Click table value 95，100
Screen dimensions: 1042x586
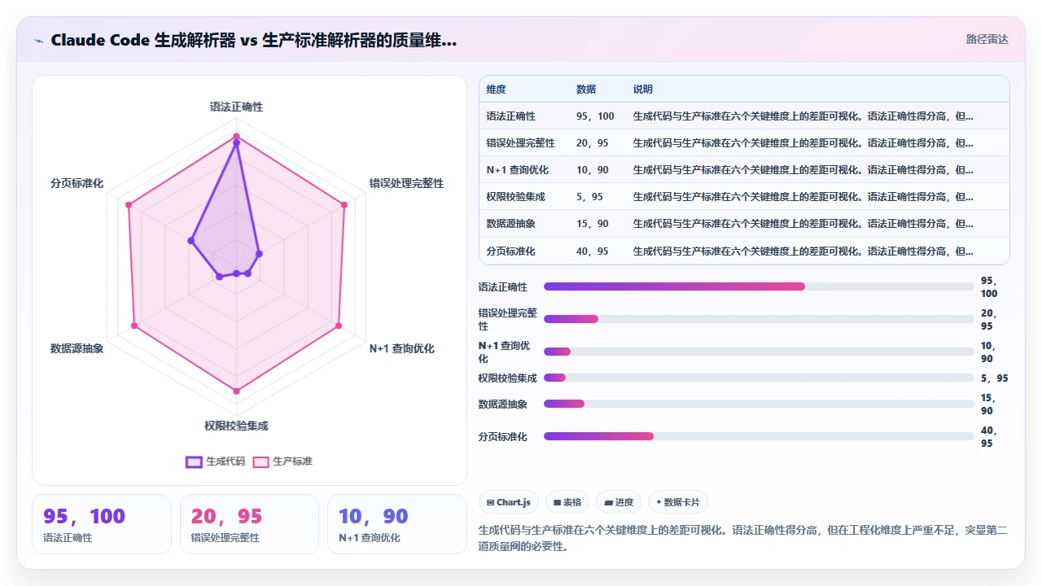pyautogui.click(x=596, y=116)
